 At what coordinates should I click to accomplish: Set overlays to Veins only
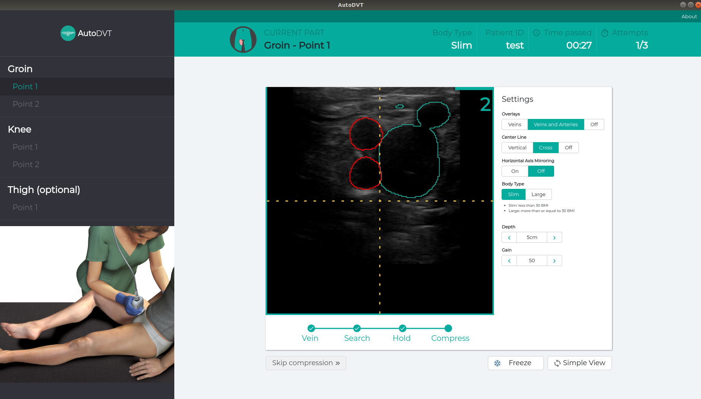coord(515,125)
